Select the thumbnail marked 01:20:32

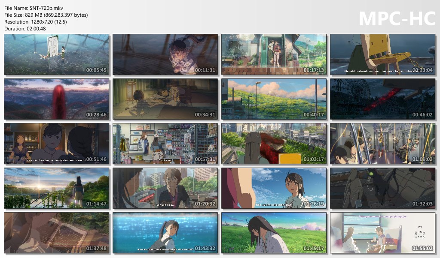click(x=165, y=188)
